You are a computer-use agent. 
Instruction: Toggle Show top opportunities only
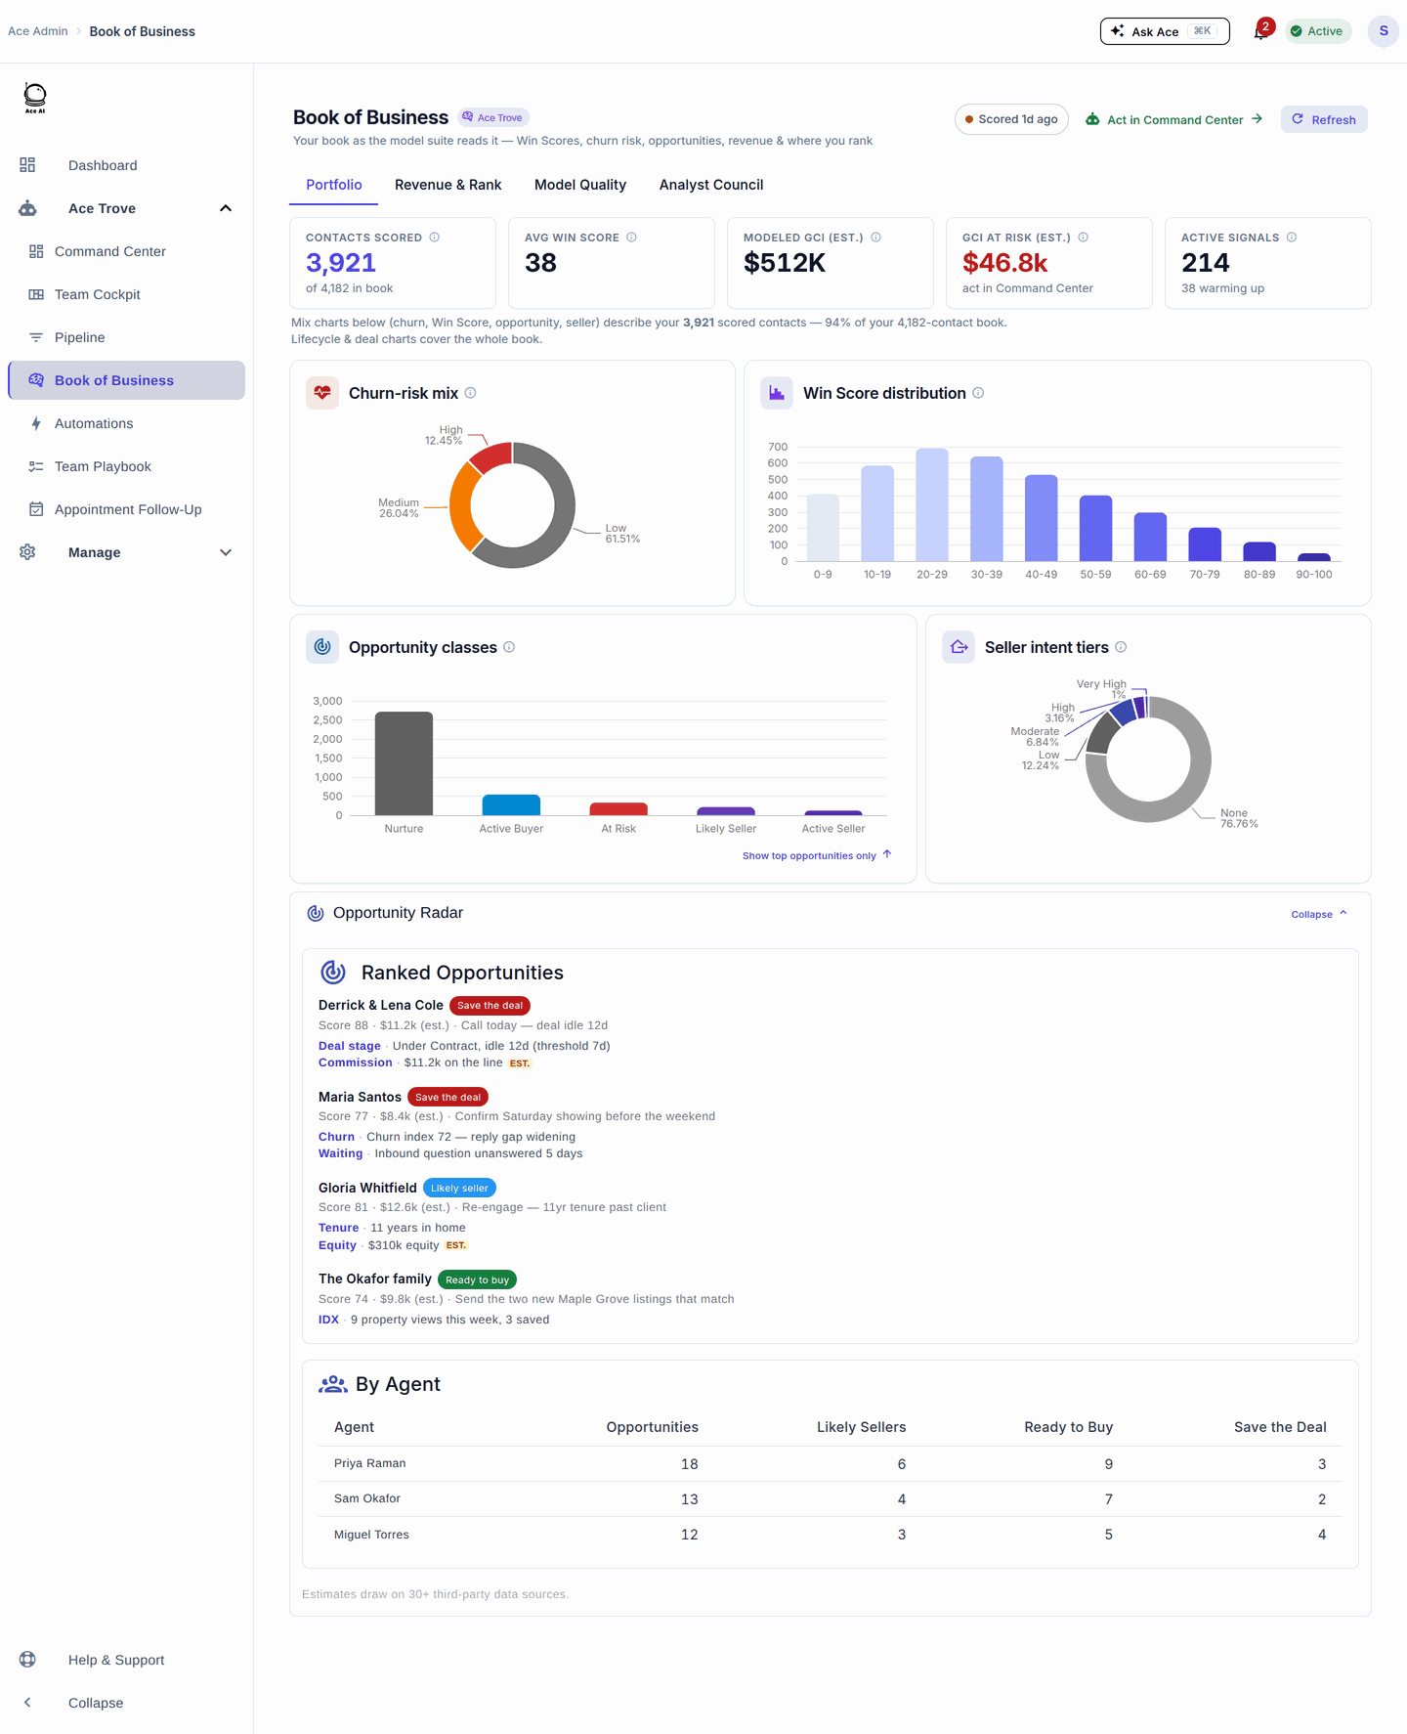tap(817, 855)
